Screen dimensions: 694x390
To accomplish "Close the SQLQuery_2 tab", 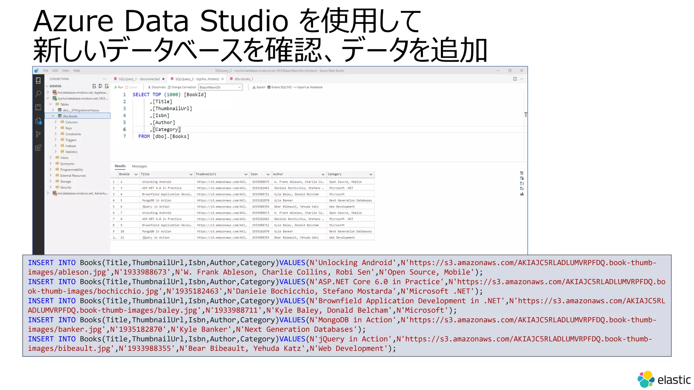I will [x=223, y=79].
